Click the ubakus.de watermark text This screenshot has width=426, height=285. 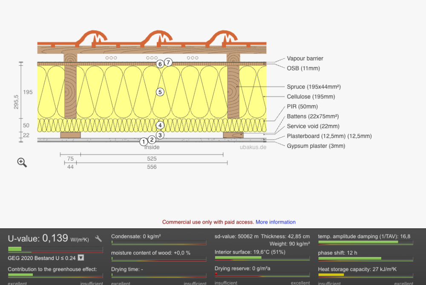(x=253, y=147)
